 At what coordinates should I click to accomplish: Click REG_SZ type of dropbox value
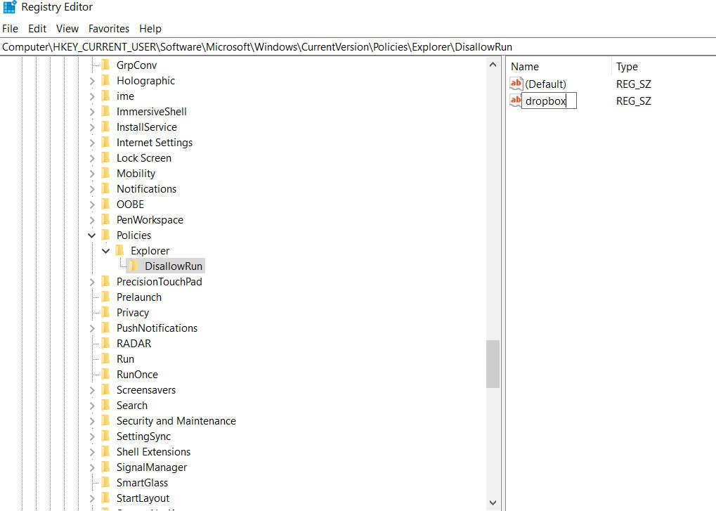point(633,101)
